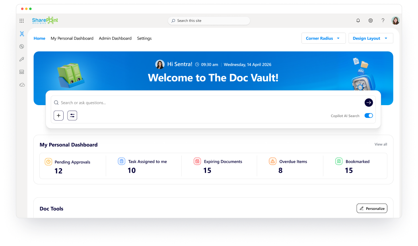This screenshot has height=246, width=418.
Task: Click Sentra's avatar in the banner
Action: (159, 64)
